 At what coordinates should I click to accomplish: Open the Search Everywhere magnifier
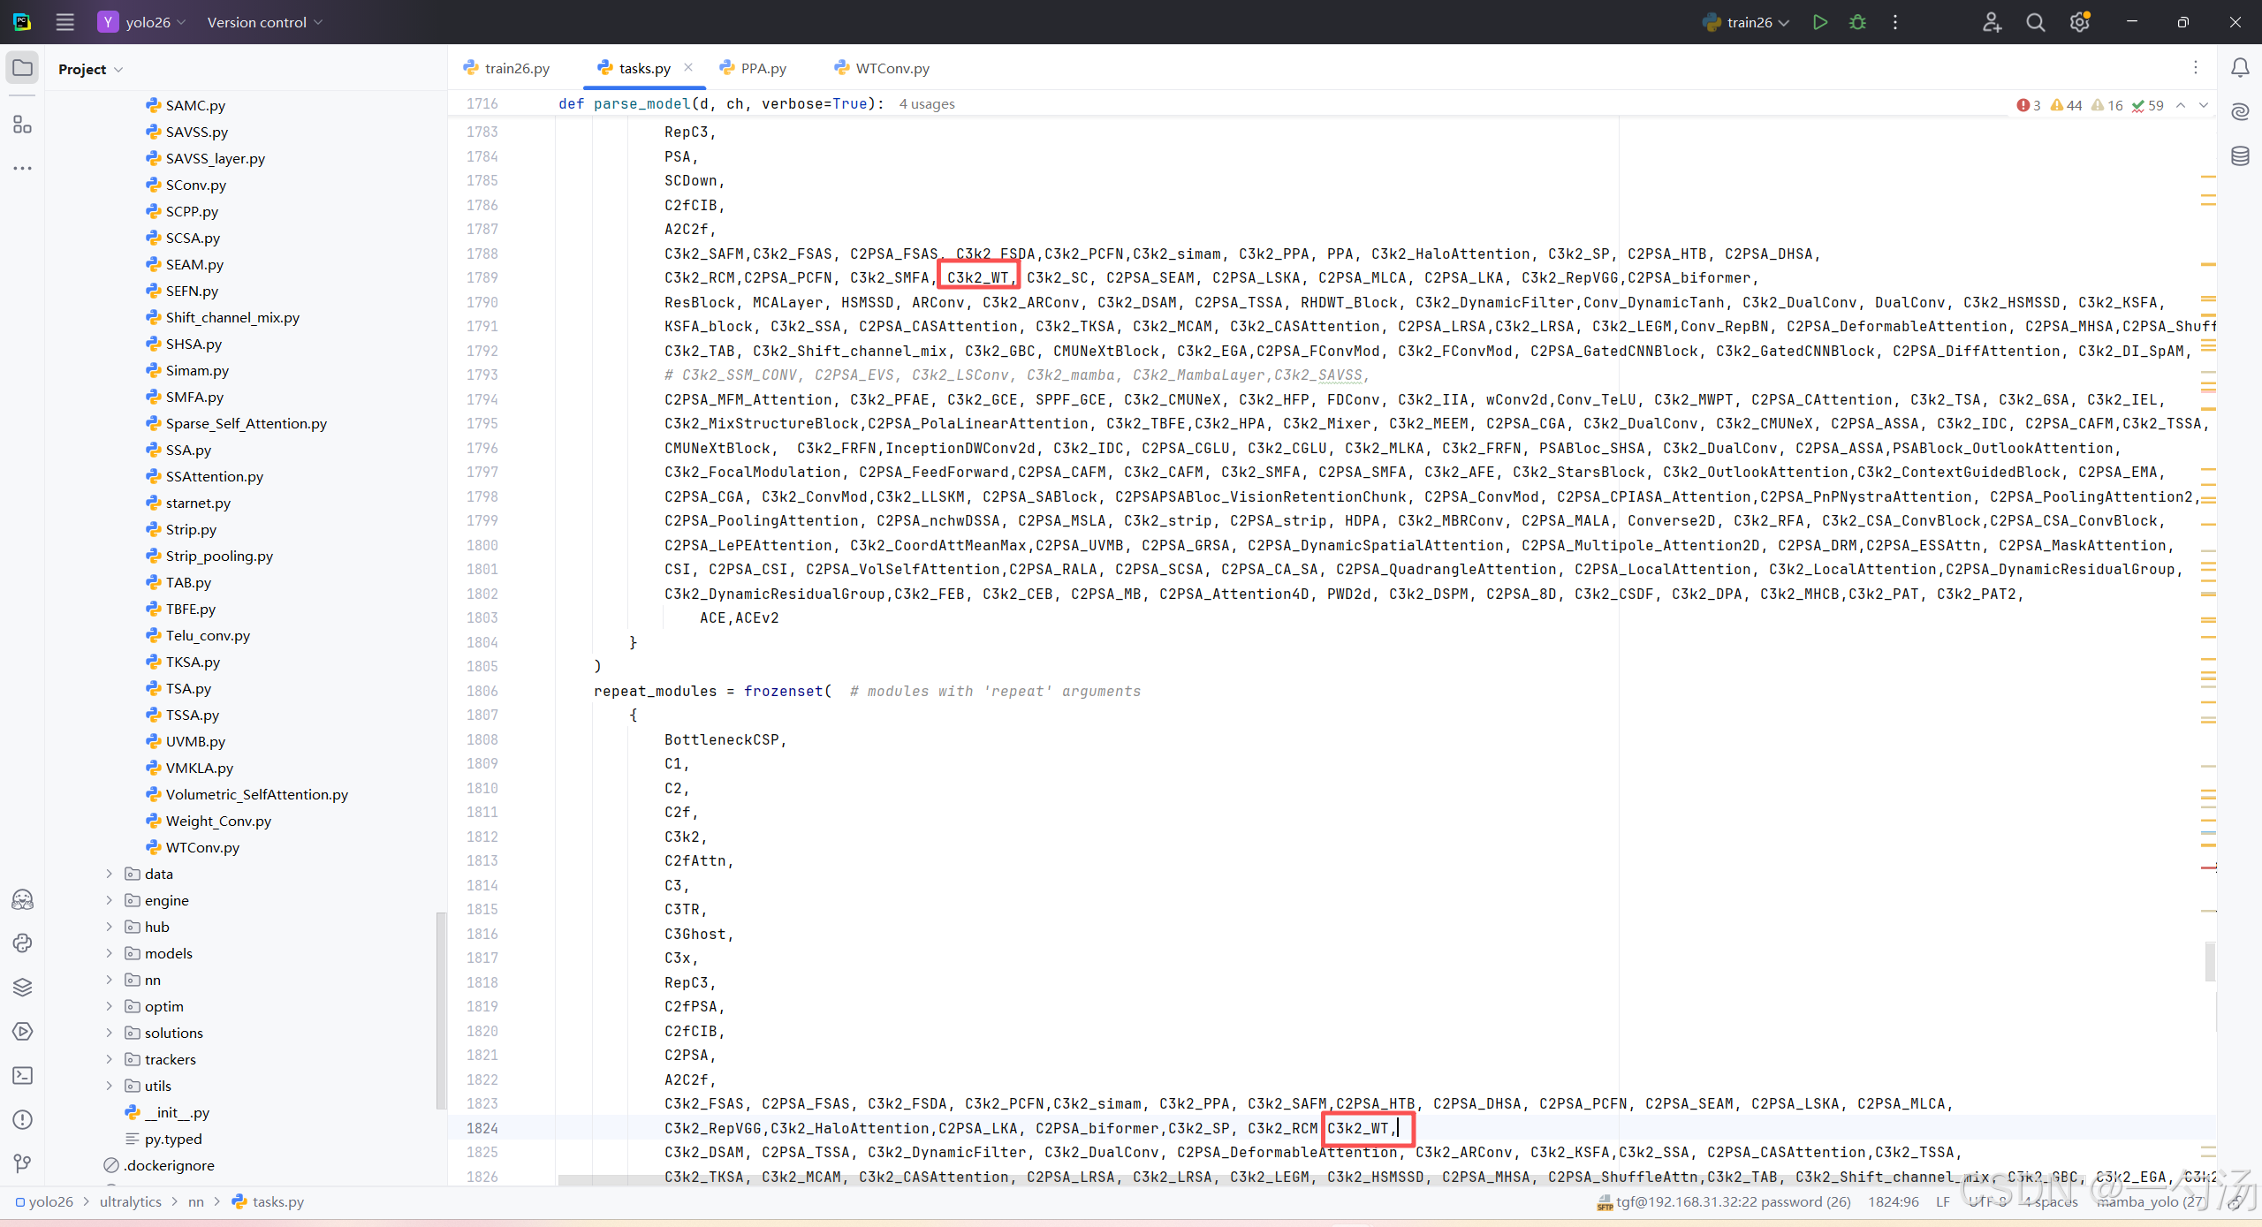click(2035, 22)
